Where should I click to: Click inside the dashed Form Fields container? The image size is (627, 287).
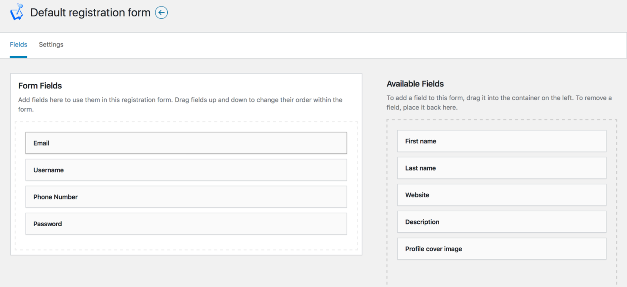186,243
